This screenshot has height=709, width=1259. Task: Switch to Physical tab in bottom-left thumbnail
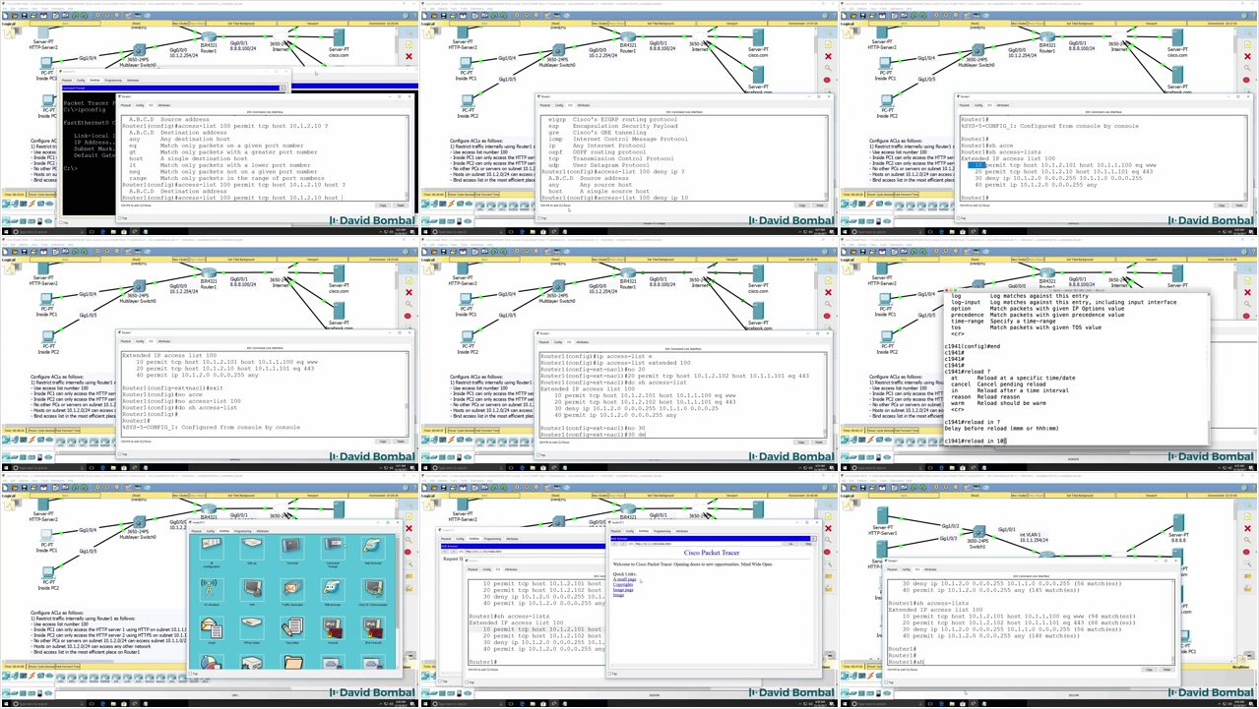coord(196,531)
